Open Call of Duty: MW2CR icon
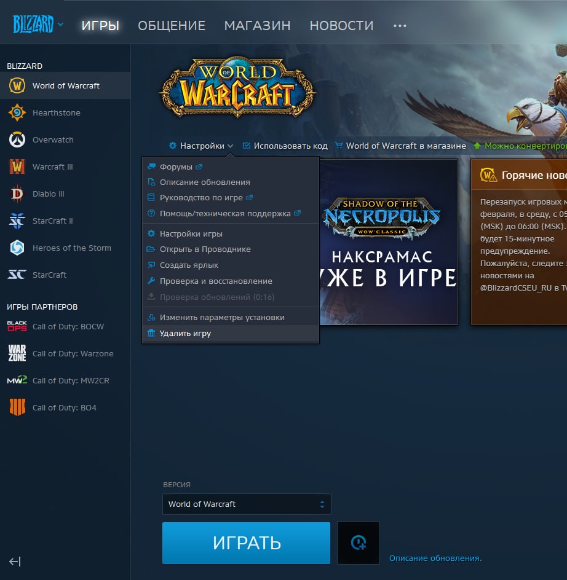The image size is (567, 580). tap(17, 380)
